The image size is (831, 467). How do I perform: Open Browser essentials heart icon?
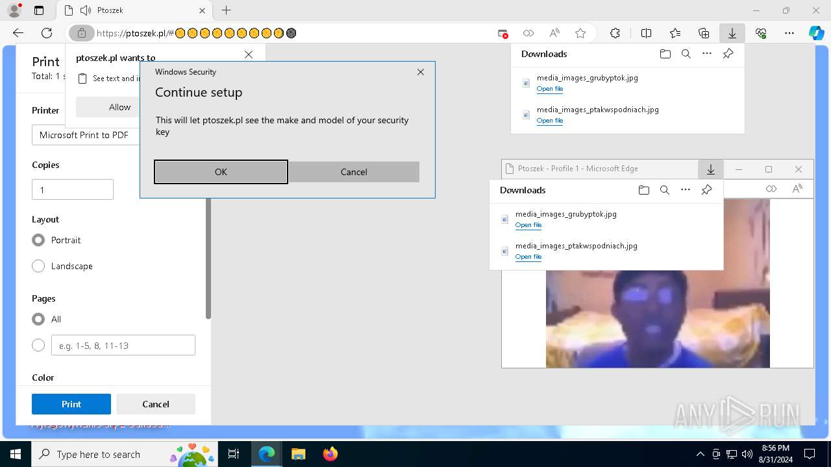coord(761,33)
